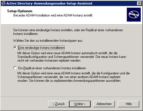Screen dimensions: 143x111
Task: Click the description mentioning 'Standardkonfiguration und Schemapartitionen'
Action: [x=72, y=57]
